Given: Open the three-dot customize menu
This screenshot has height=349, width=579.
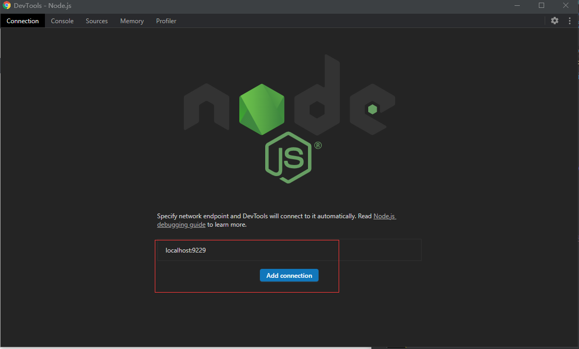Looking at the screenshot, I should coord(569,21).
